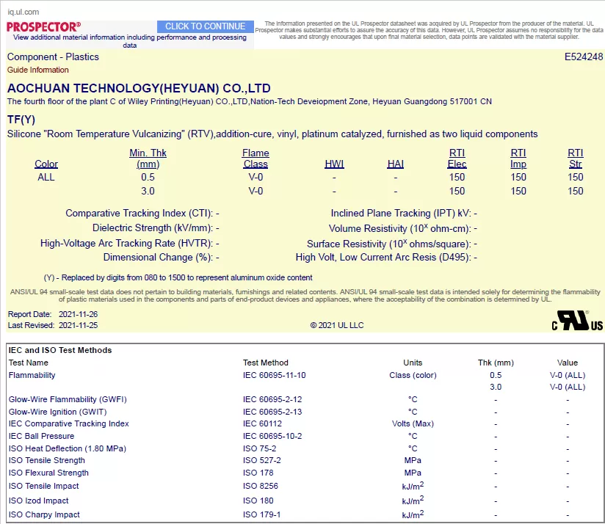The height and width of the screenshot is (524, 605).
Task: Click the IEC Comparative Tracking Index link
Action: click(68, 423)
